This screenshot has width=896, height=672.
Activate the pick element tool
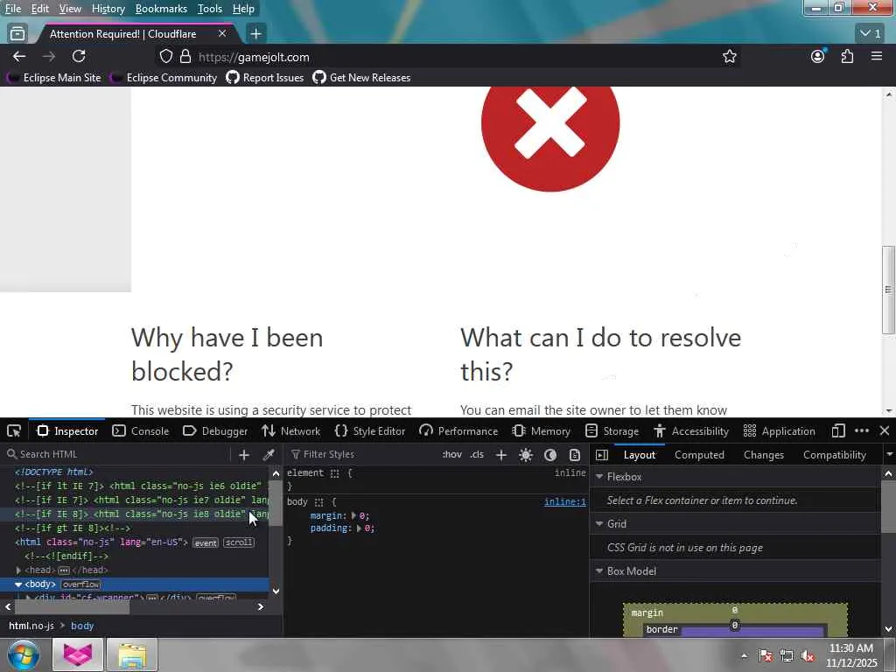click(14, 430)
